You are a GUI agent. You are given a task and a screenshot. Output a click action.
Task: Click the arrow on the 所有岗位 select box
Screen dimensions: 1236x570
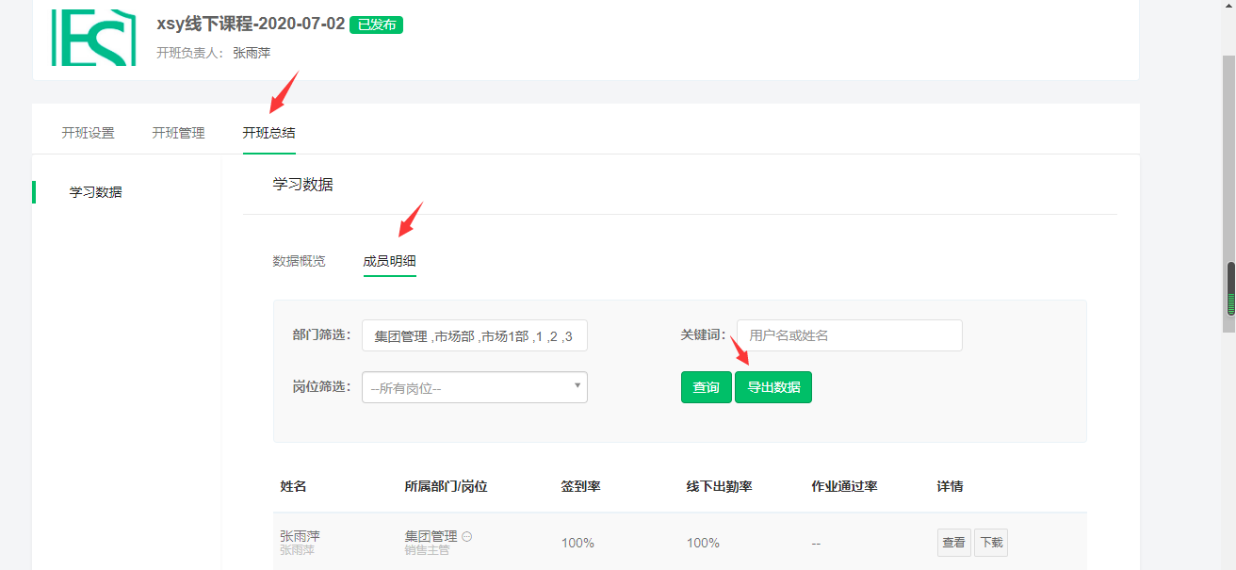pos(577,386)
